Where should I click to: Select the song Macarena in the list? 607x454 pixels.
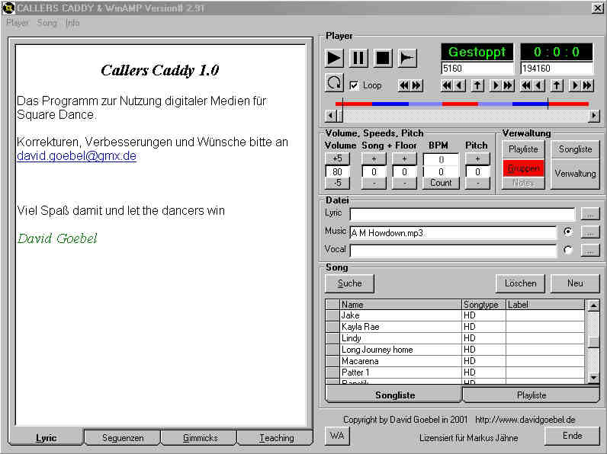(x=454, y=361)
